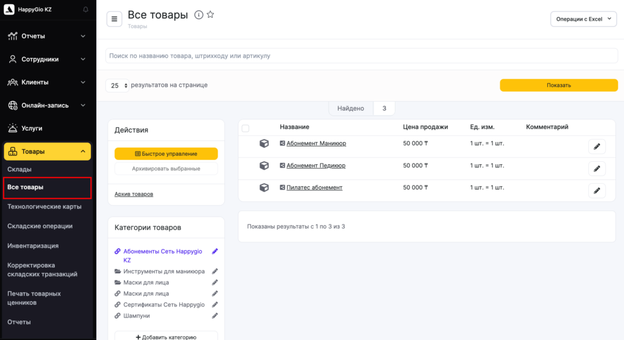
Task: Open Склады in the sidebar
Action: click(19, 169)
